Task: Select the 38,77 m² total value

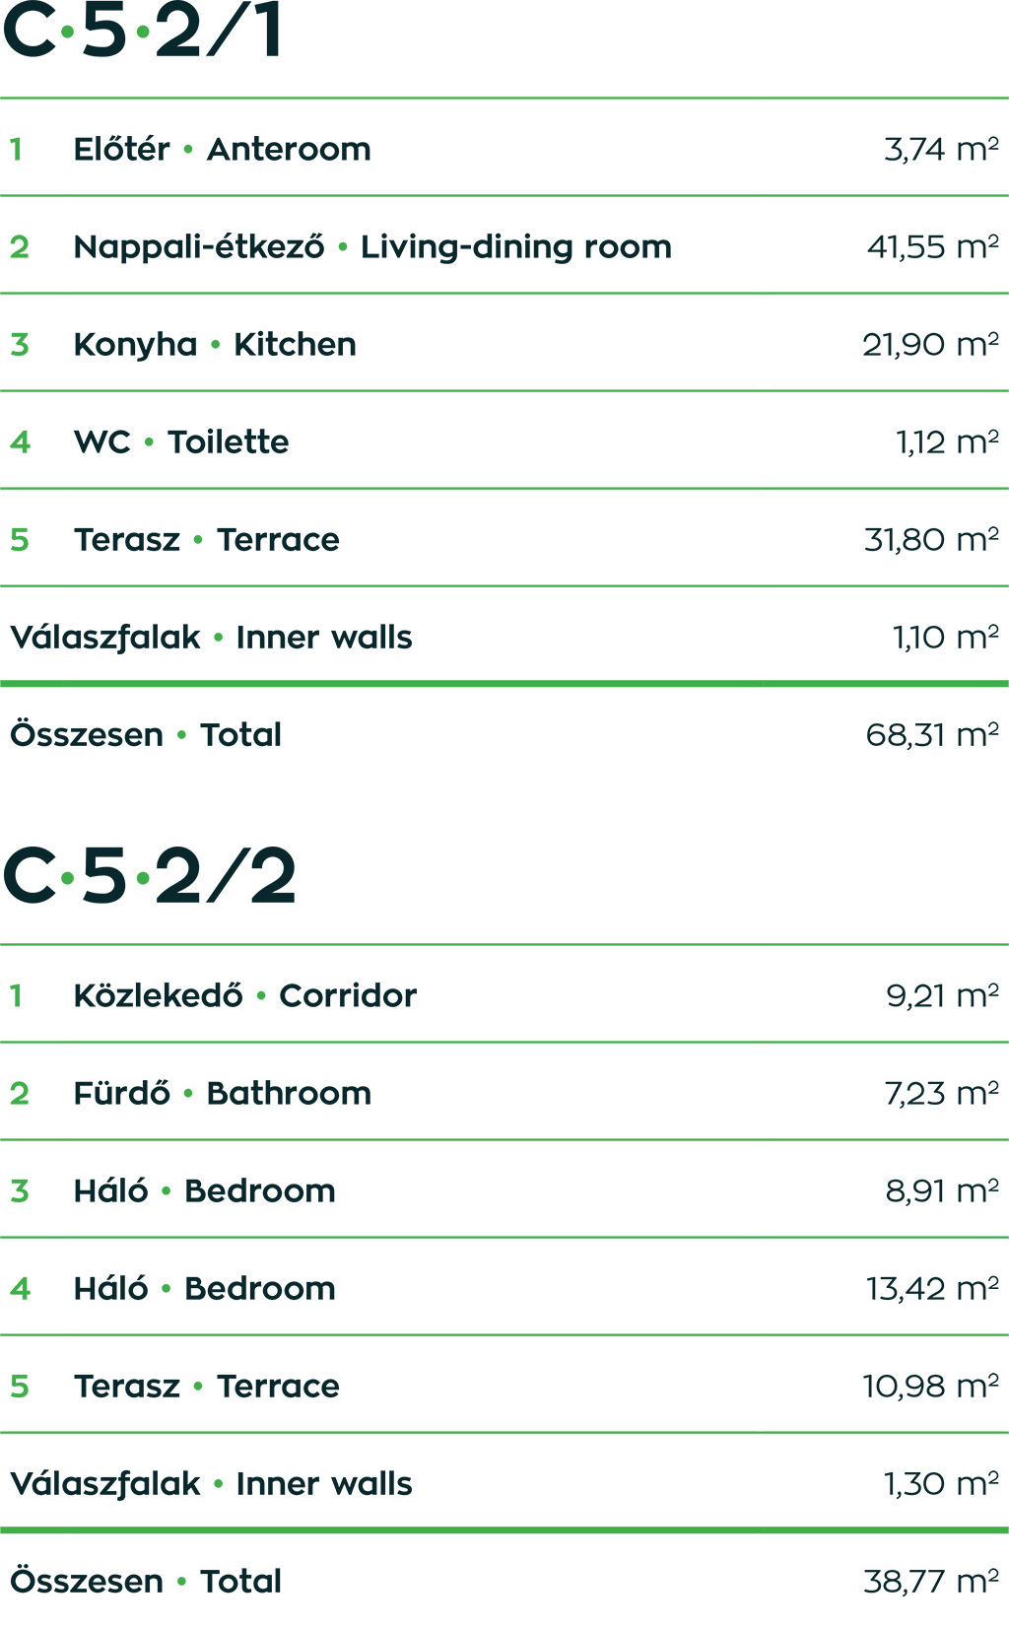Action: [x=931, y=1582]
